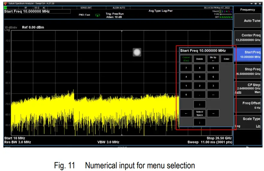Tap keypad digit 7
This screenshot has height=171, width=264.
186,68
